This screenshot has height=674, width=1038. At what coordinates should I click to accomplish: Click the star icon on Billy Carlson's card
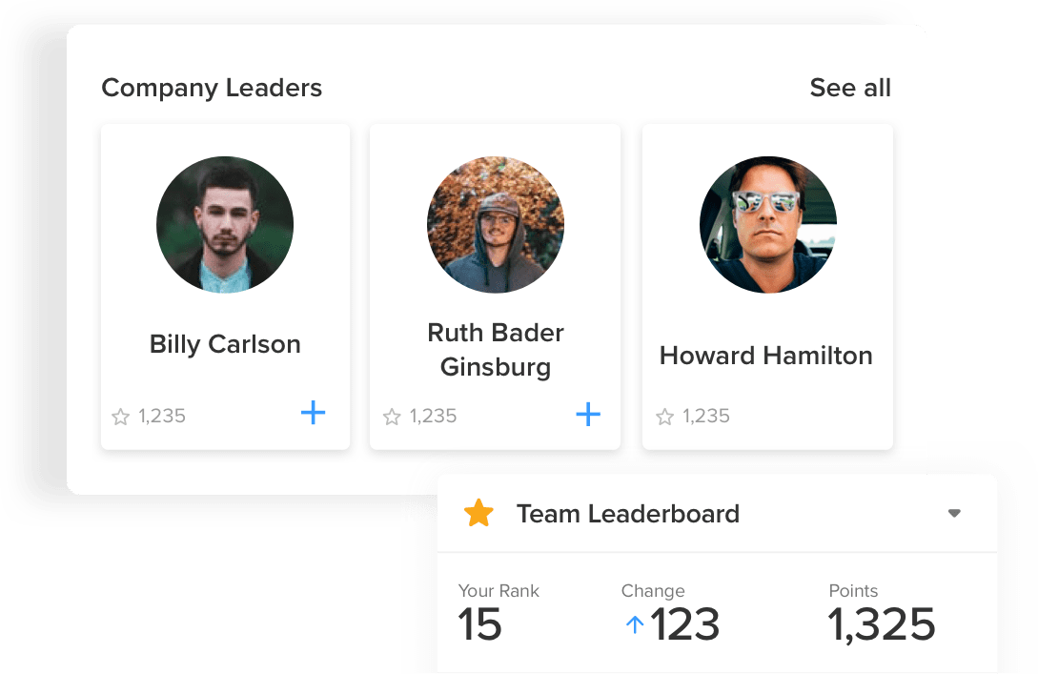[120, 417]
